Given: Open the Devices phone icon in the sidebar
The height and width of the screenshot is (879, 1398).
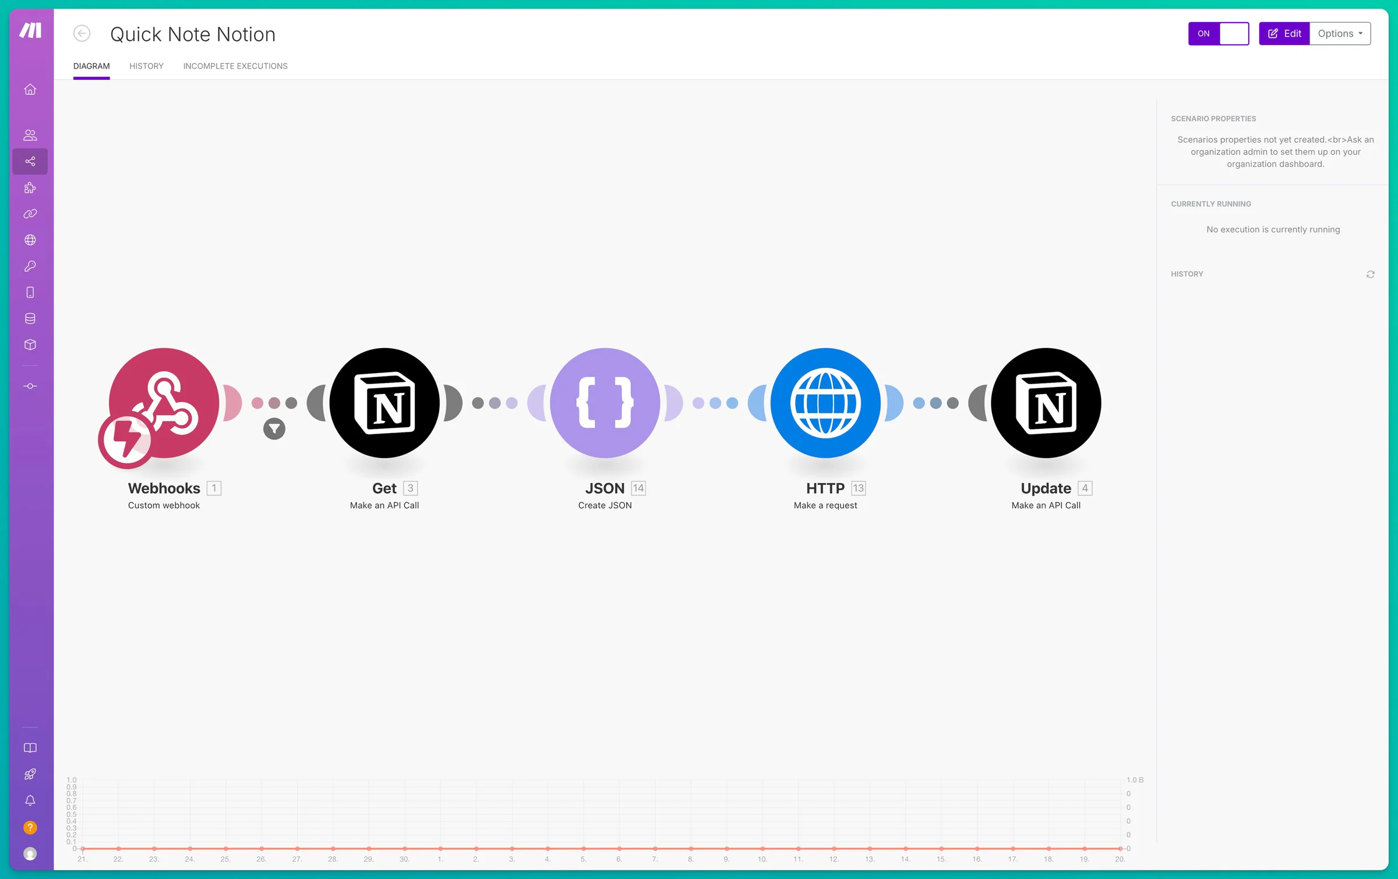Looking at the screenshot, I should point(30,292).
